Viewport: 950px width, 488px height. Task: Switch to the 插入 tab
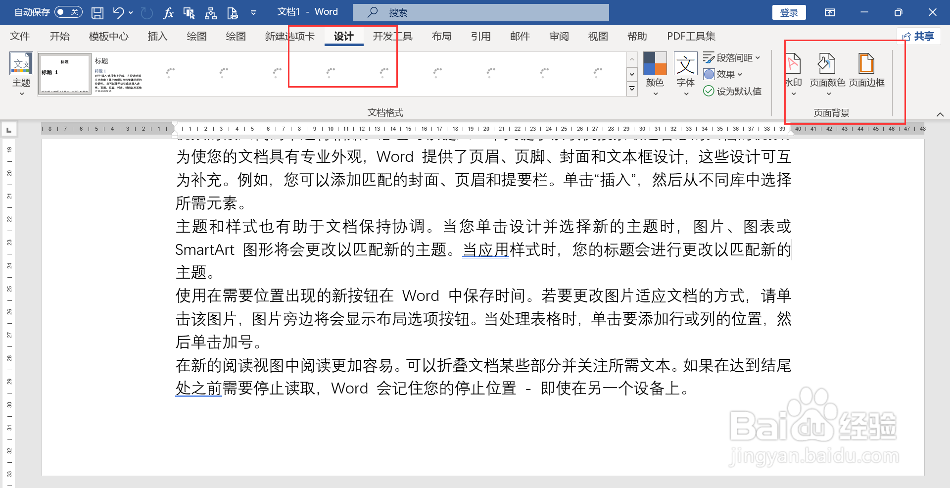click(x=157, y=36)
